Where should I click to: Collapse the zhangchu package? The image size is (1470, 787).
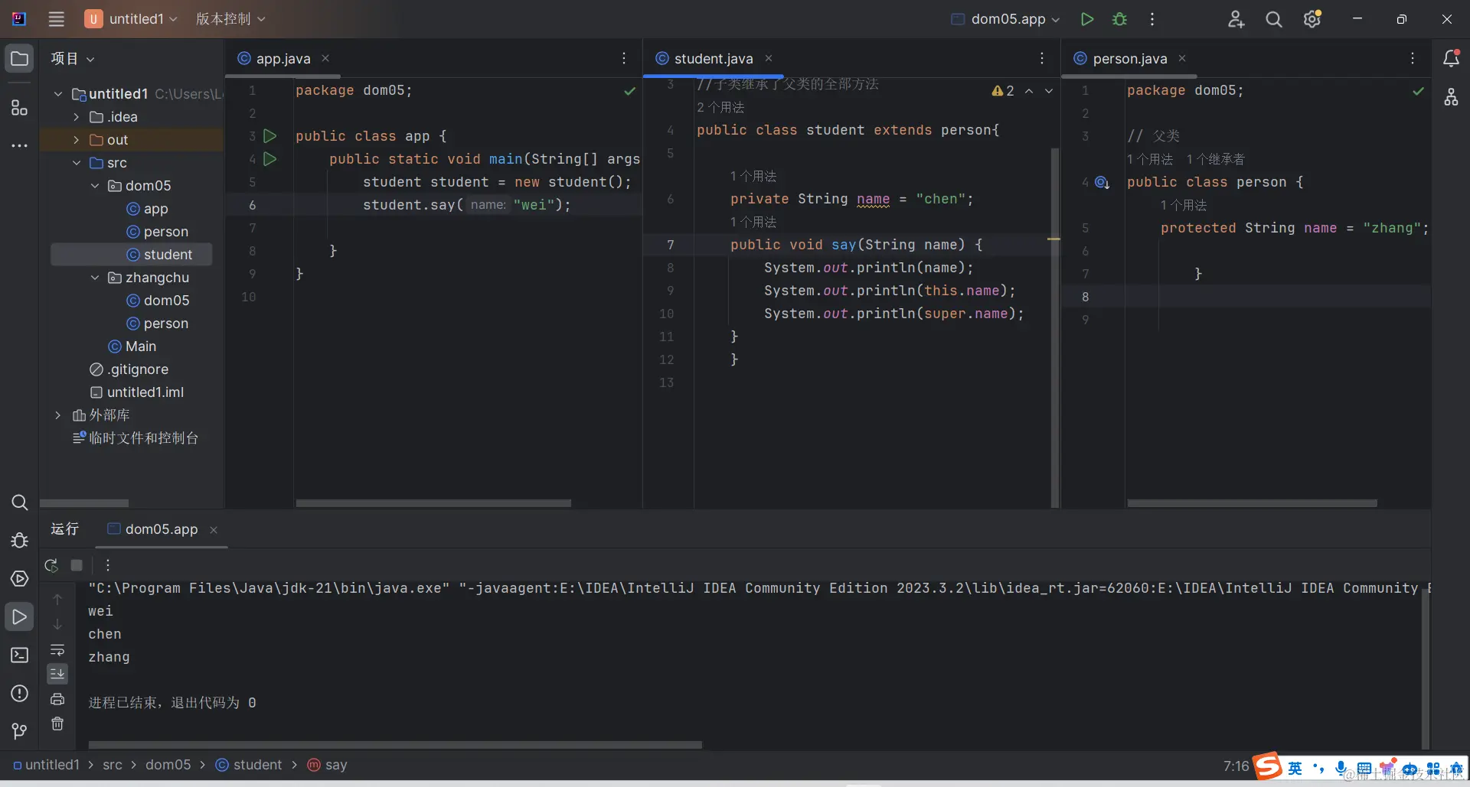tap(94, 278)
